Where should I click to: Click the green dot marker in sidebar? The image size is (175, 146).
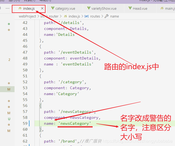coord(9,24)
